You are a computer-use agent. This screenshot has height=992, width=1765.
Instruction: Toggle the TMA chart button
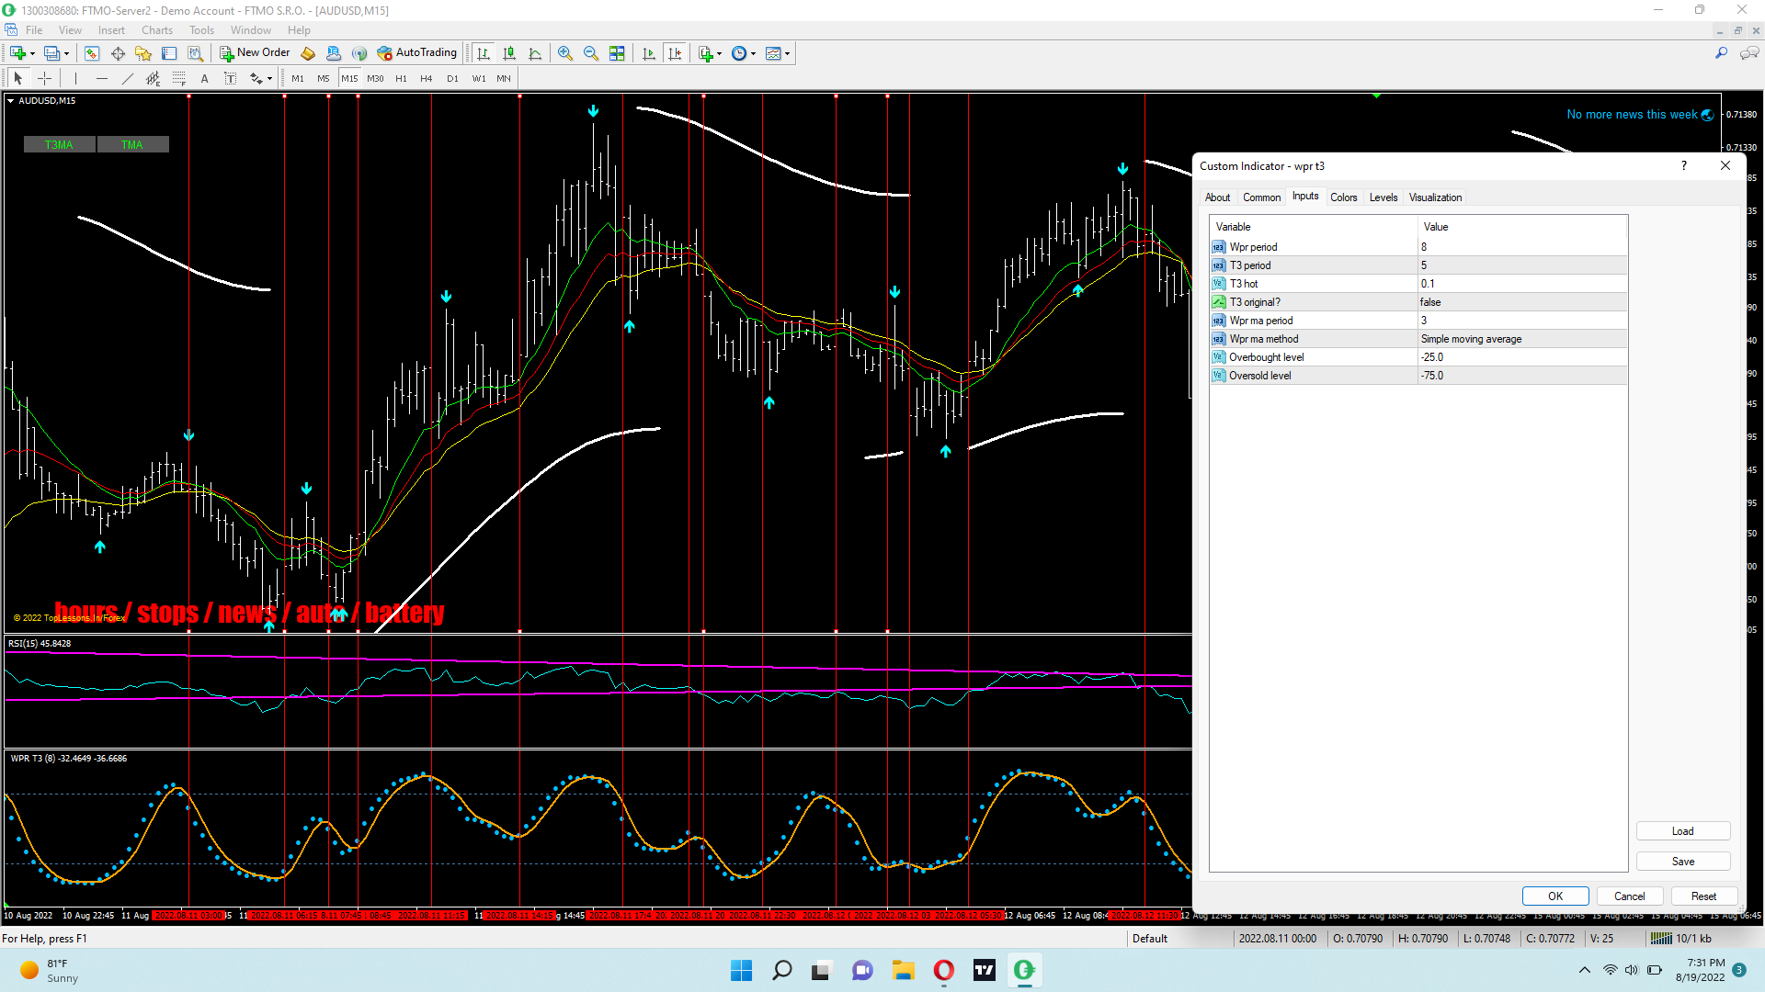(x=132, y=144)
